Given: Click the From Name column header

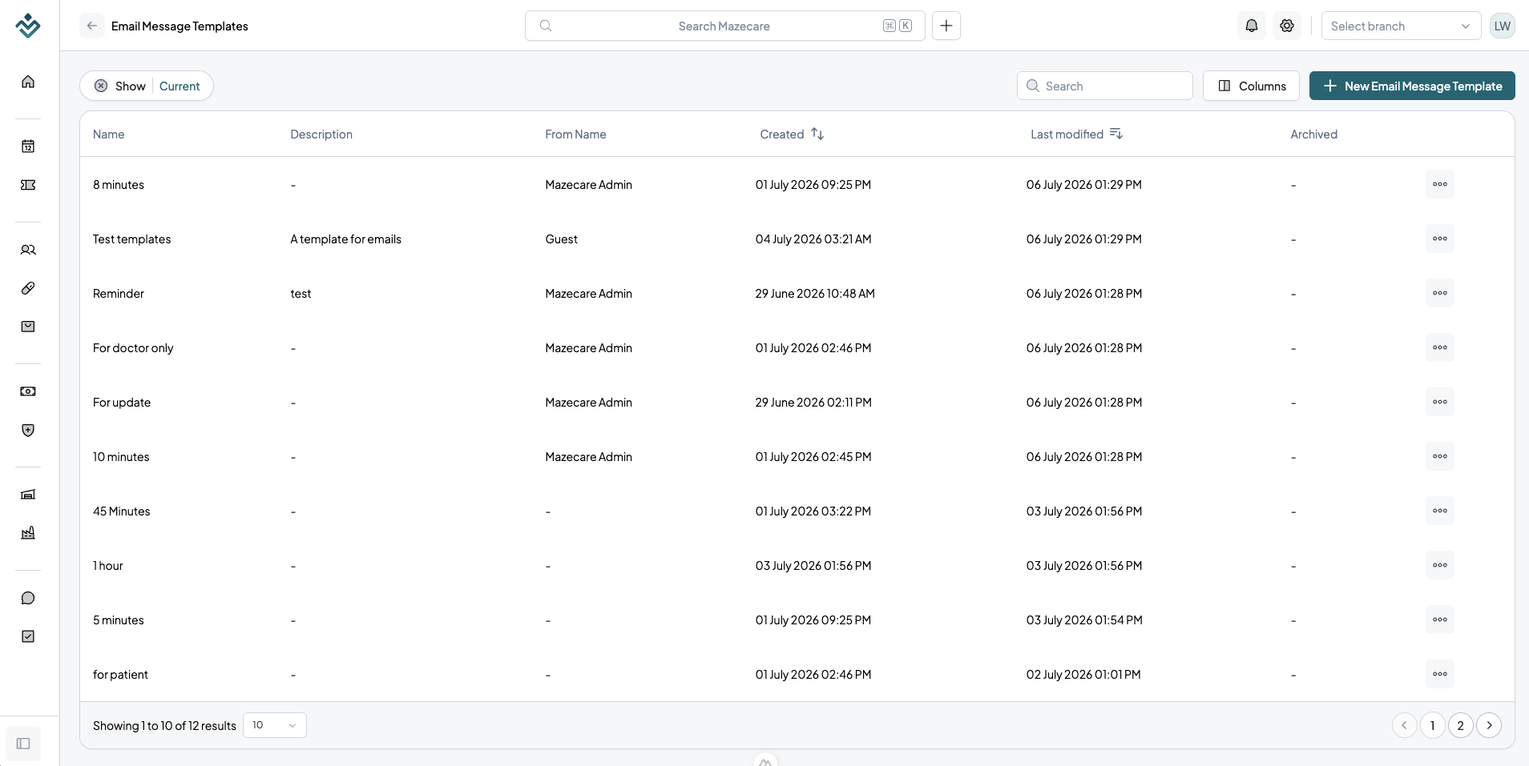Looking at the screenshot, I should click(x=575, y=134).
